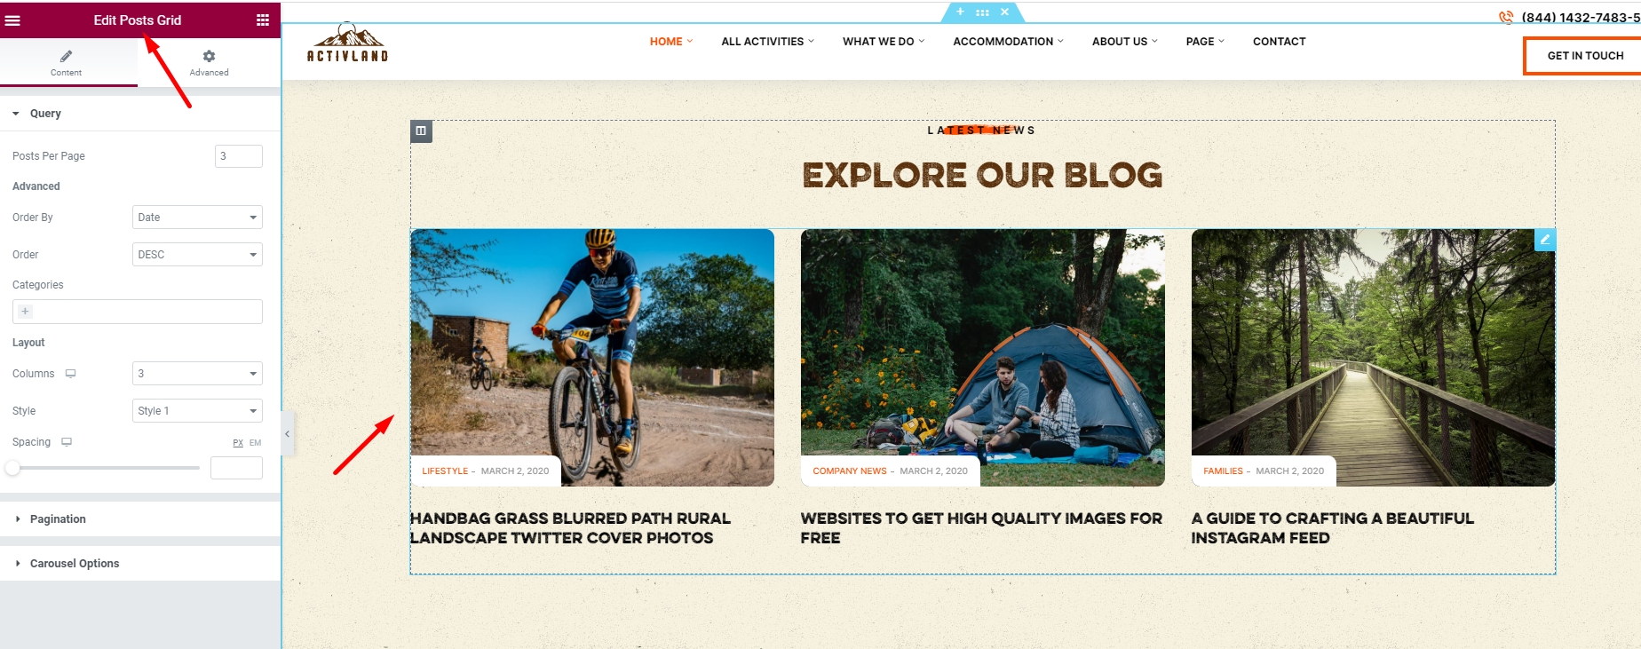Image resolution: width=1641 pixels, height=649 pixels.
Task: Click the Spacing slider handle
Action: click(12, 468)
